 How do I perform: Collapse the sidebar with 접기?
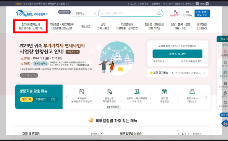pyautogui.click(x=225, y=45)
